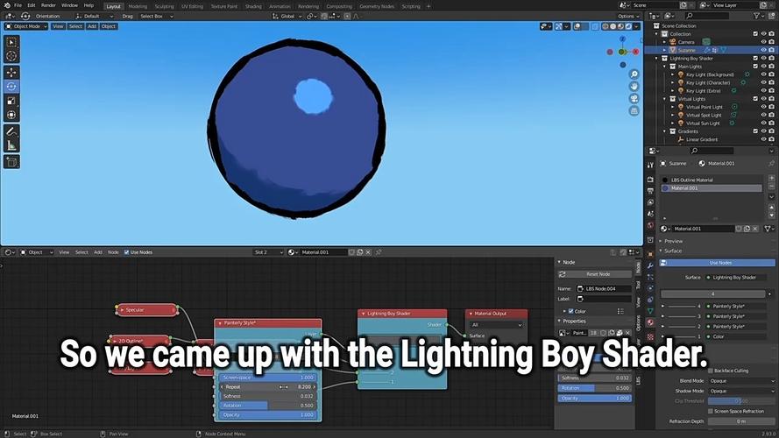Toggle camera view with the camera gizmo
The image size is (779, 438).
[x=634, y=99]
